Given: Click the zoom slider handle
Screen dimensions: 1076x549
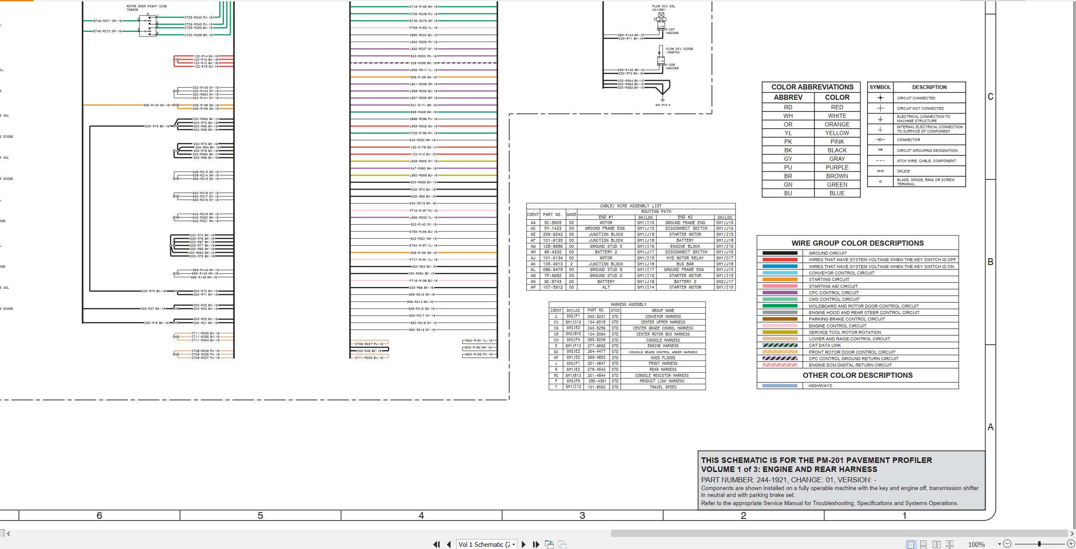Looking at the screenshot, I should point(1039,544).
